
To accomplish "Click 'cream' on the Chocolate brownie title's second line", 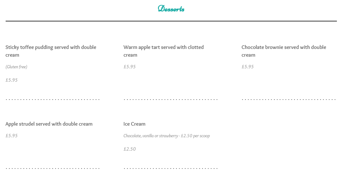I will coord(248,55).
